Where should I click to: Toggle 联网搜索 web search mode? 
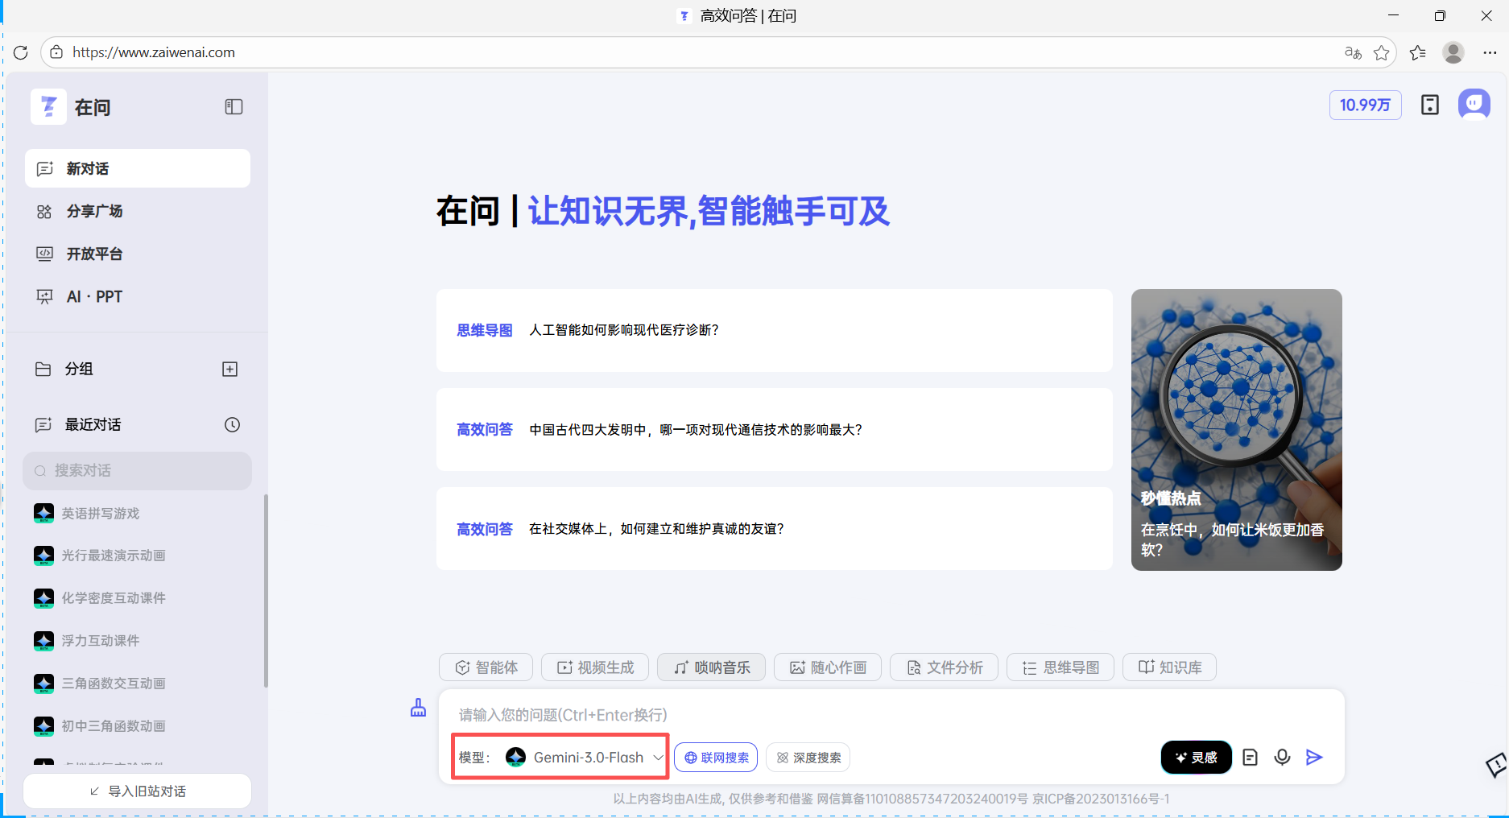click(x=715, y=757)
